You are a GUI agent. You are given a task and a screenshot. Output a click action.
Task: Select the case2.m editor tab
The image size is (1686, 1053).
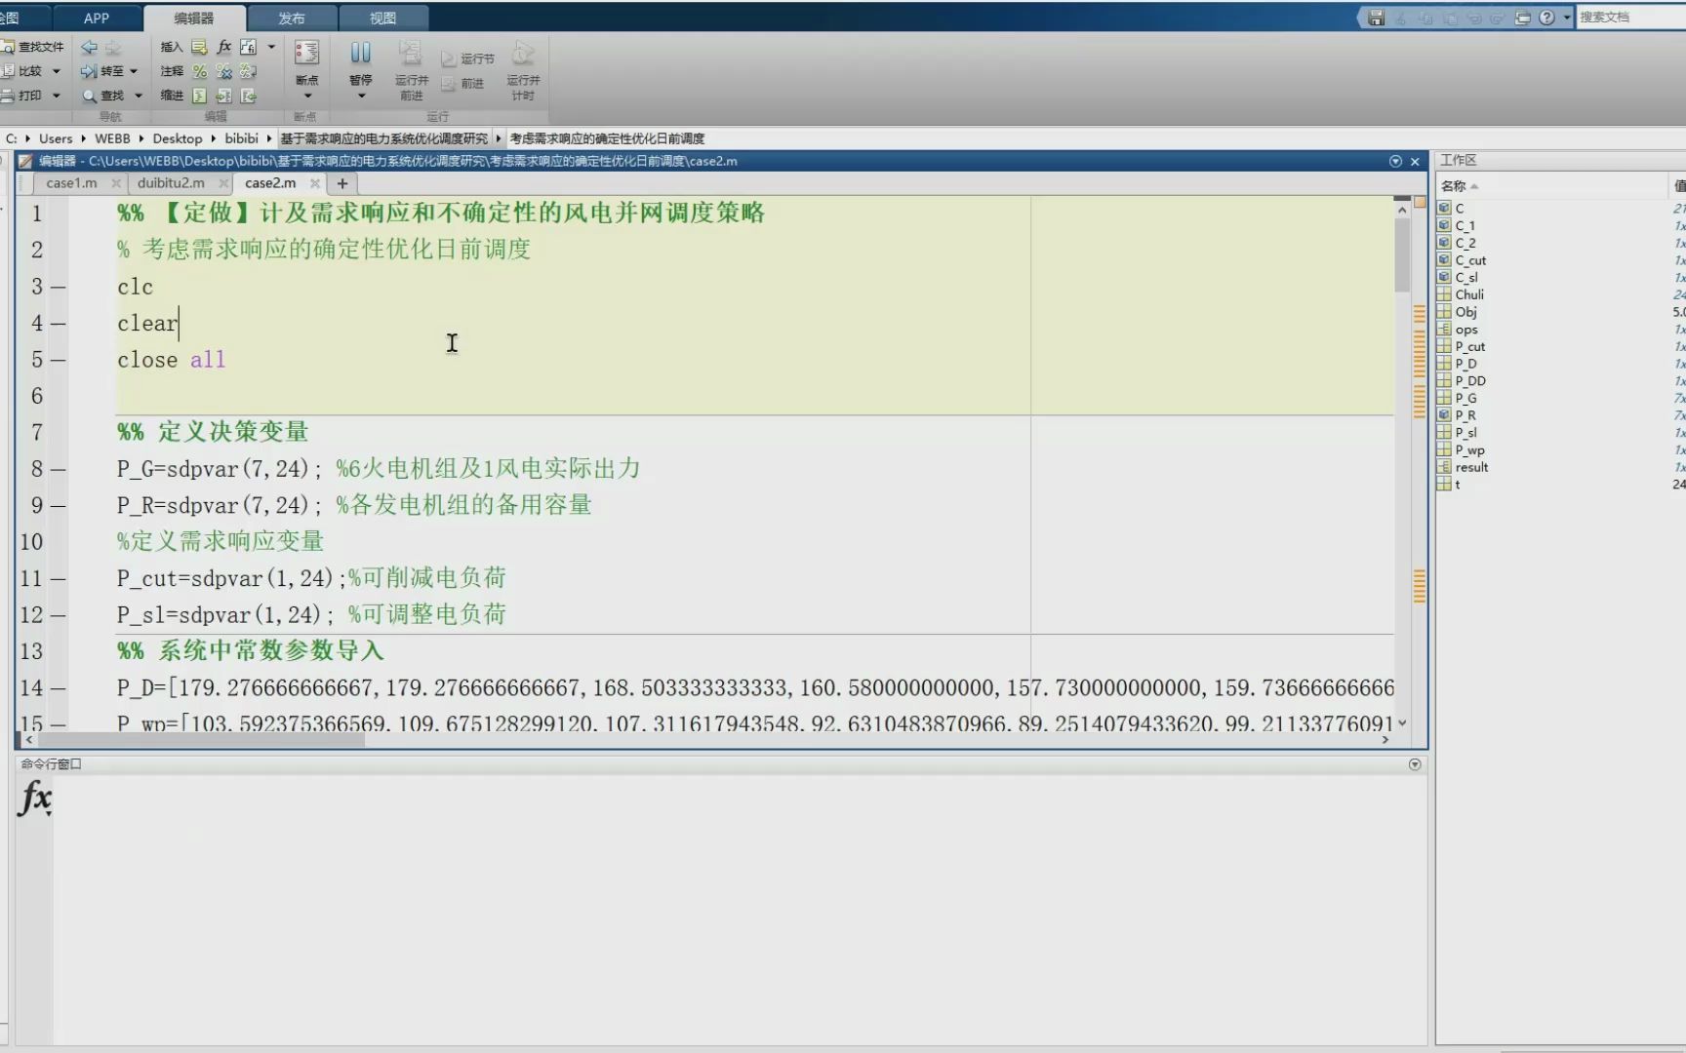270,182
